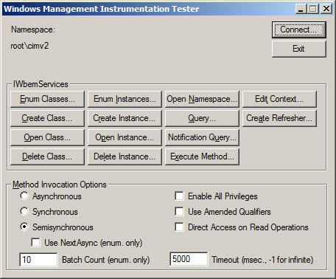This screenshot has width=336, height=279.
Task: Click the Delete Class button
Action: click(47, 156)
